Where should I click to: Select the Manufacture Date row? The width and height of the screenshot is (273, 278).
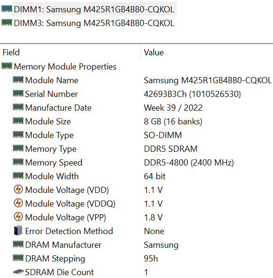pos(137,108)
